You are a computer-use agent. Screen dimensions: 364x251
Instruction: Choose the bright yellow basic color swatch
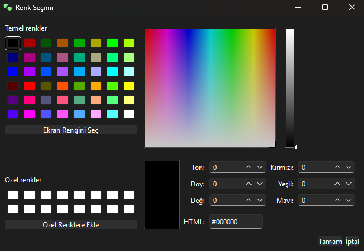(x=129, y=86)
